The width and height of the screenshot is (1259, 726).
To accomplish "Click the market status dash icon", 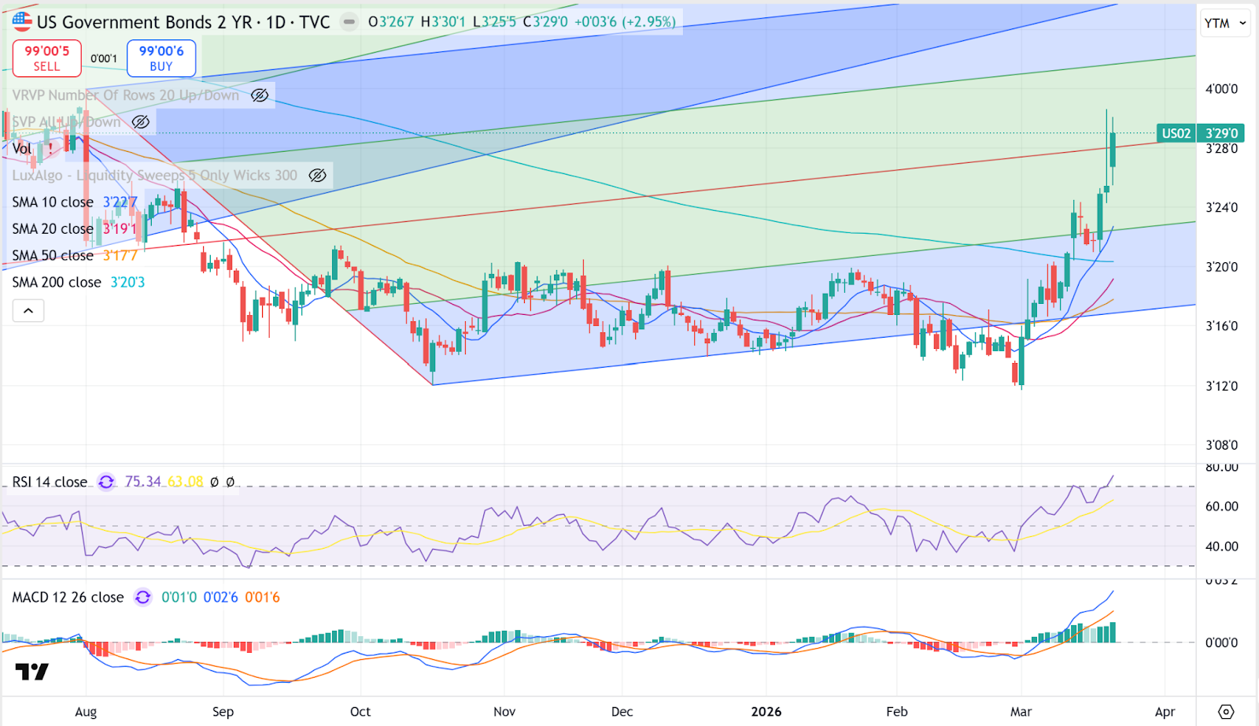I will [349, 22].
